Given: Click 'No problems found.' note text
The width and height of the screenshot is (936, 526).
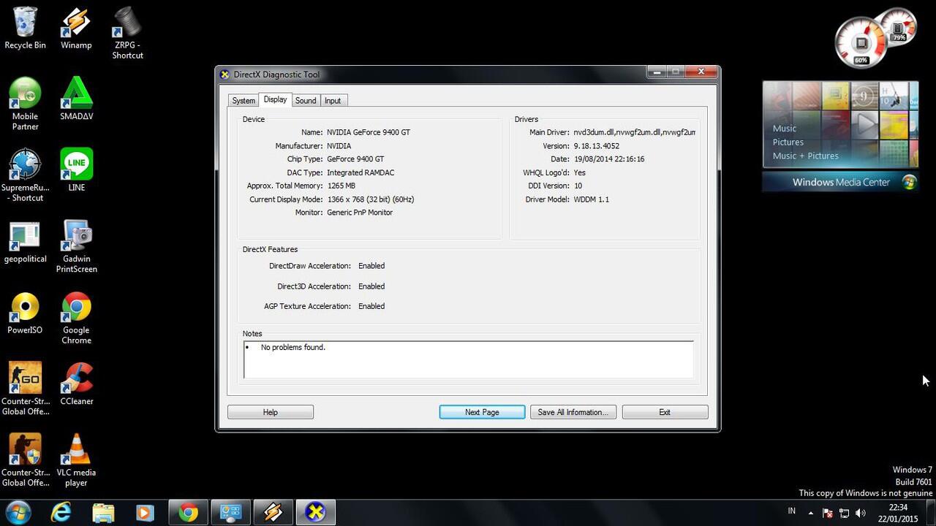Looking at the screenshot, I should [x=293, y=347].
